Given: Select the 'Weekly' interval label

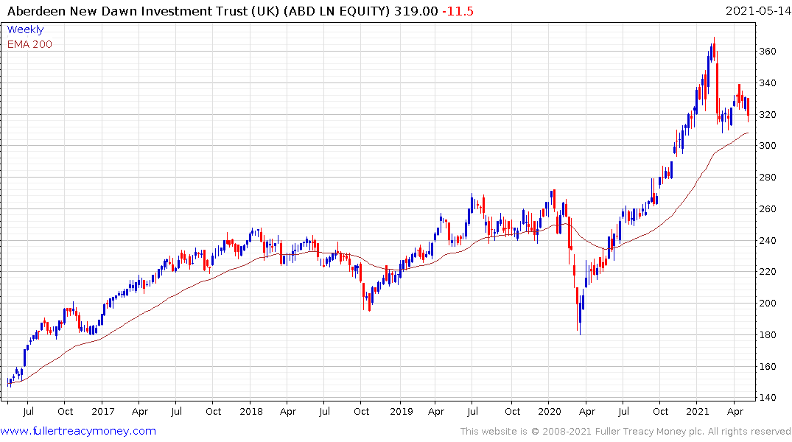Looking at the screenshot, I should pyautogui.click(x=25, y=29).
